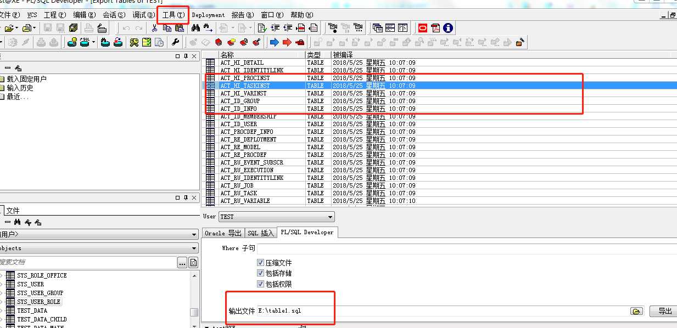Click the ellipsis button beside search box
The width and height of the screenshot is (677, 328).
pos(182,263)
